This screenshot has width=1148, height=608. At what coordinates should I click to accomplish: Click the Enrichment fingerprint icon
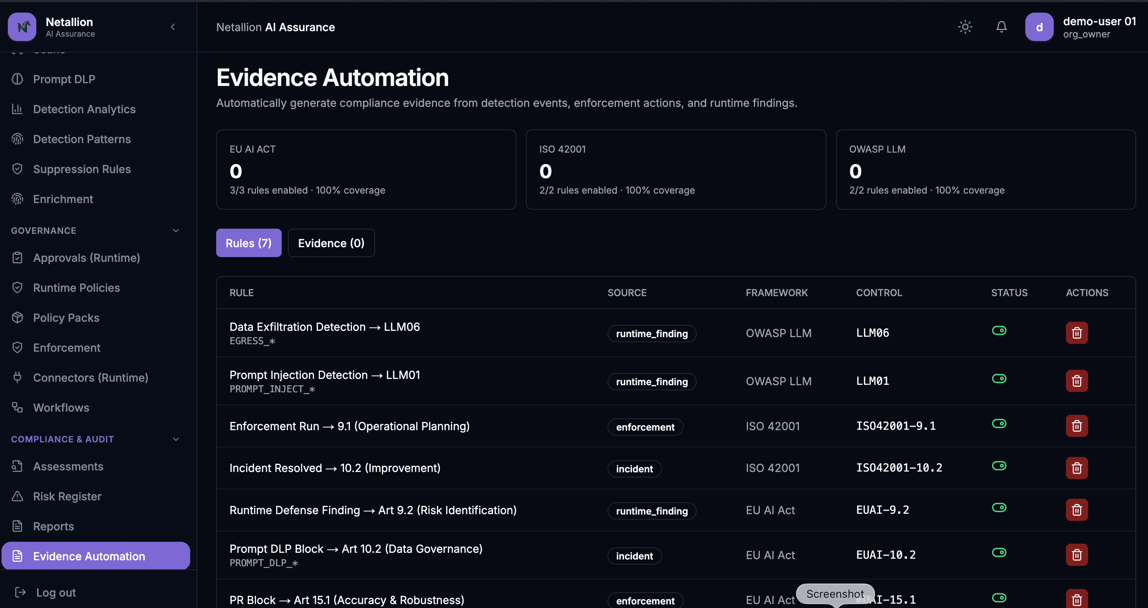17,198
